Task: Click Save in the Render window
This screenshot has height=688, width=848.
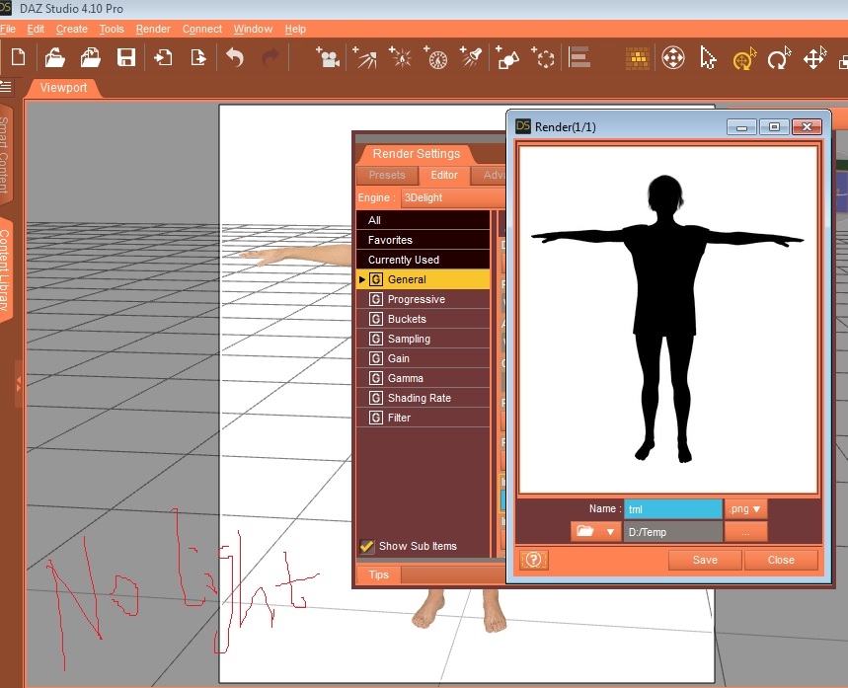Action: (705, 560)
